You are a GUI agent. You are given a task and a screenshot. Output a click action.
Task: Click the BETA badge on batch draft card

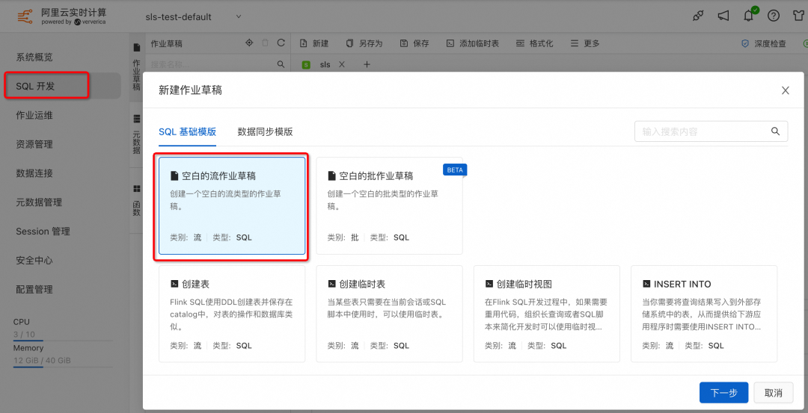[x=455, y=170]
